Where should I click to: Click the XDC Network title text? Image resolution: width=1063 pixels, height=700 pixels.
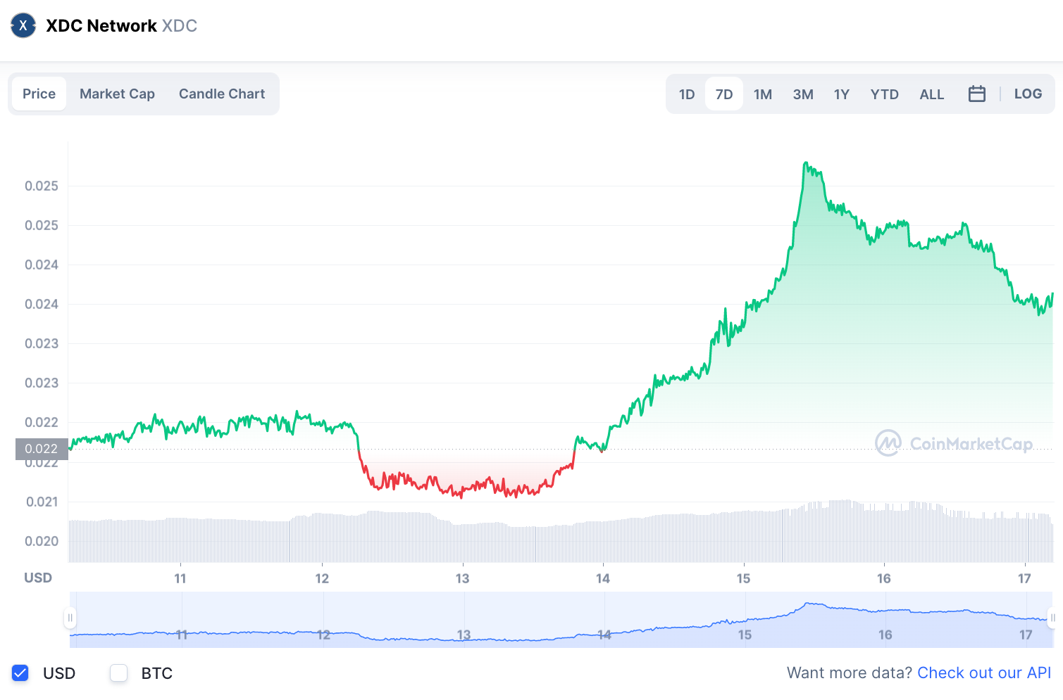101,26
